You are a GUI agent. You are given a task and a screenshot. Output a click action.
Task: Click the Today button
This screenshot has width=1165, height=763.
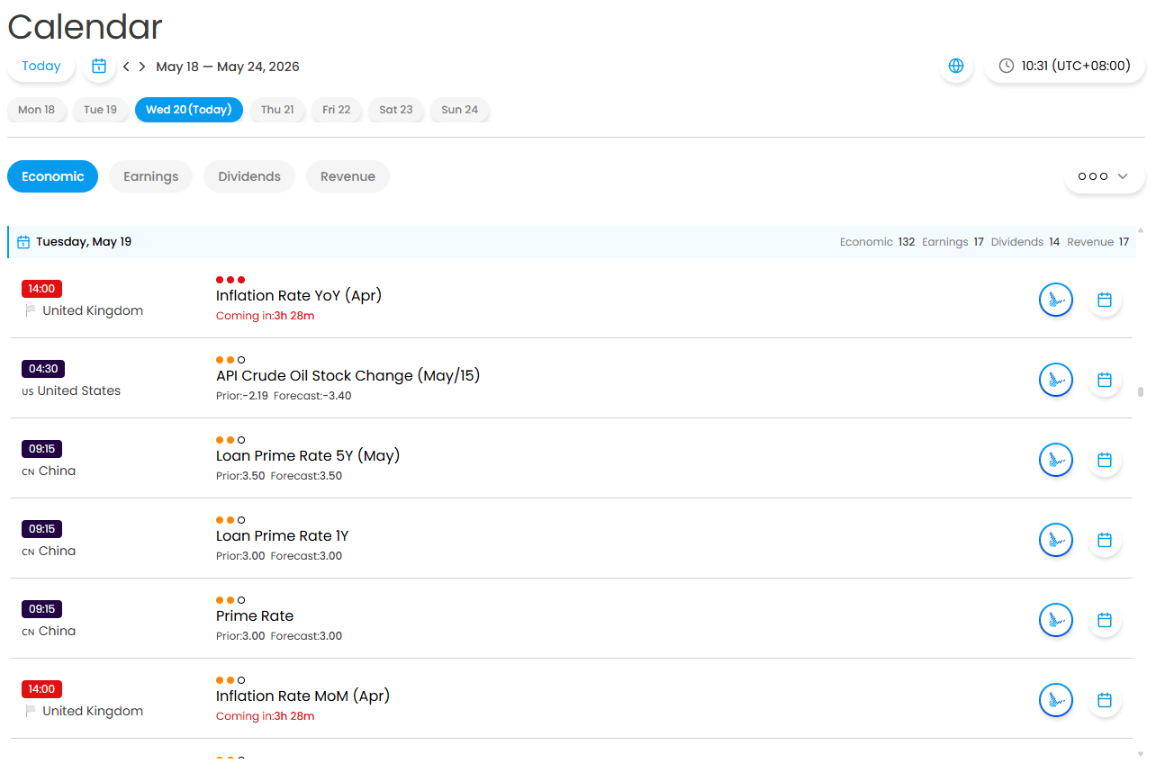coord(41,66)
